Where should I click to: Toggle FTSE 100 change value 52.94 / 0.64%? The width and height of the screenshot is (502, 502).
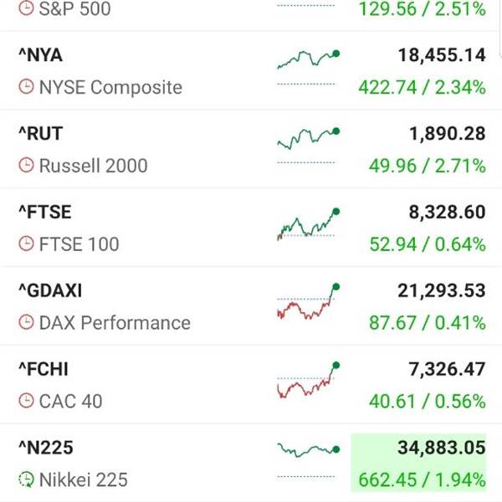428,244
